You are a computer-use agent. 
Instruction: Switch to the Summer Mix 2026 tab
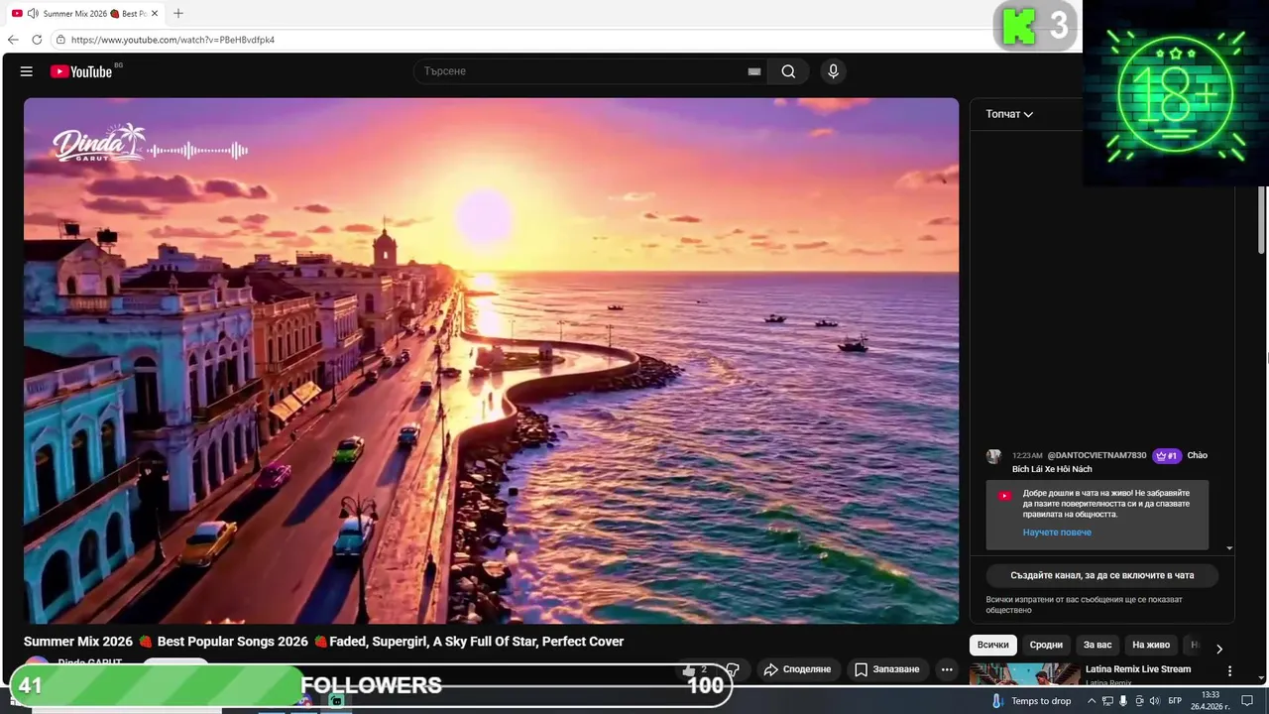[84, 14]
